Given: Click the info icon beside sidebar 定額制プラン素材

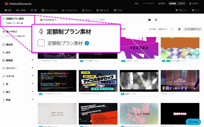Looking at the screenshot, I should click(22, 23).
